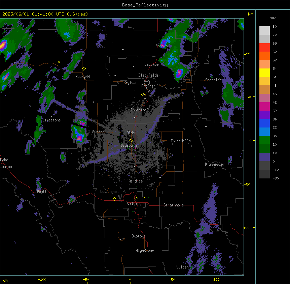
Task: Pick the violet 36-39 dBZ legend swatch
Action: pyautogui.click(x=264, y=115)
